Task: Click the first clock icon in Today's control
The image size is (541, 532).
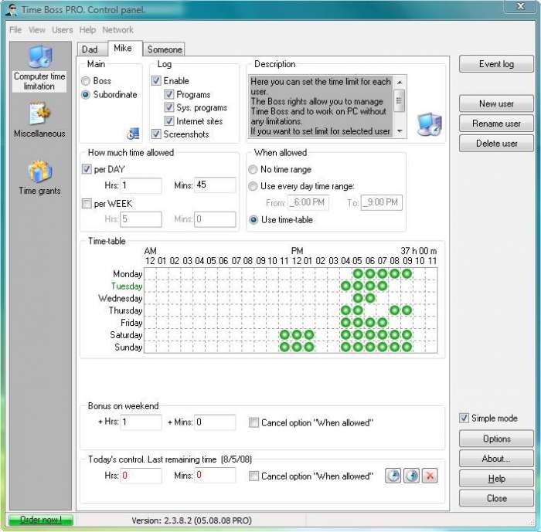Action: (x=393, y=476)
